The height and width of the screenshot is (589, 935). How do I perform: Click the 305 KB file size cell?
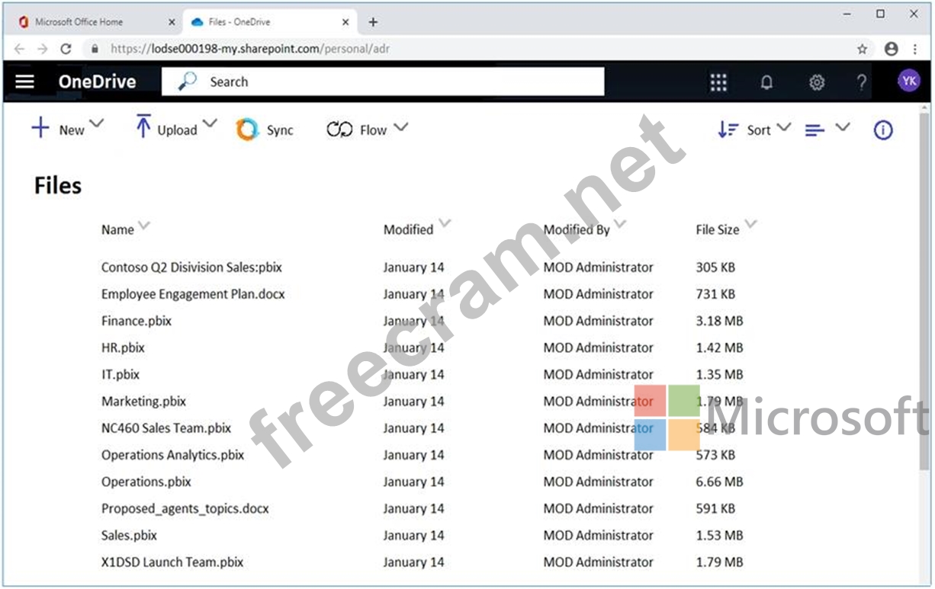point(715,267)
